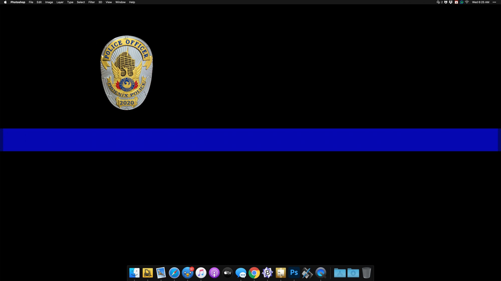Image resolution: width=501 pixels, height=281 pixels.
Task: Launch Safari from the Dock
Action: coord(174,273)
